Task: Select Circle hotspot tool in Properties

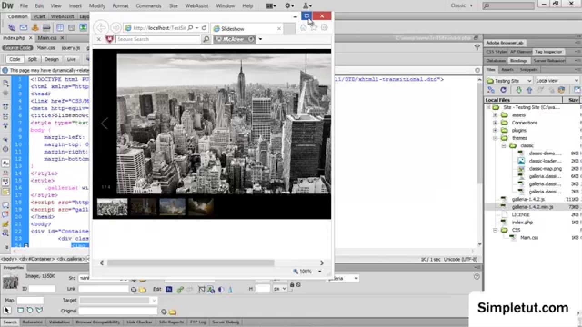Action: coord(30,311)
